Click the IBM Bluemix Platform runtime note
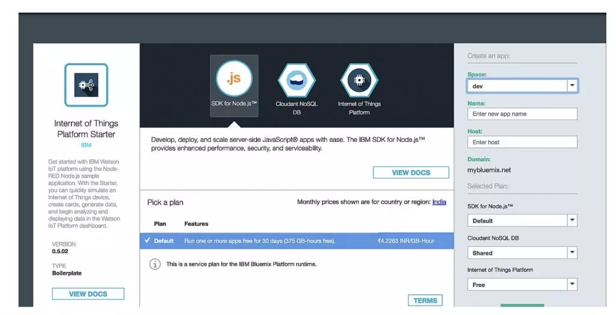616x315 pixels. tap(241, 265)
